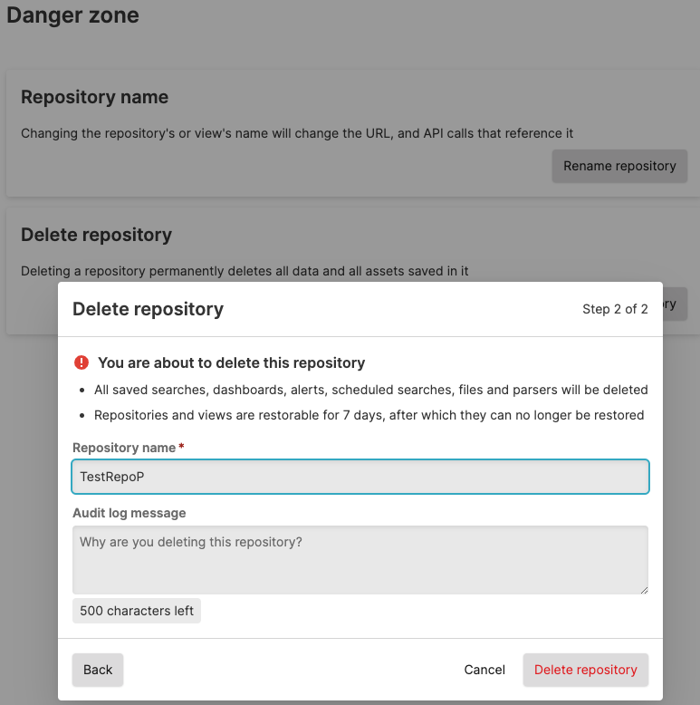
Task: Confirm with red Delete repository button
Action: tap(585, 670)
